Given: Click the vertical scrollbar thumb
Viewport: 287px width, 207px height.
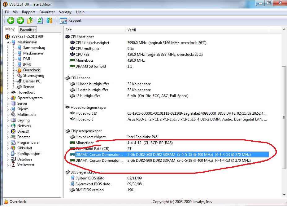Looking at the screenshot, I should click(284, 117).
